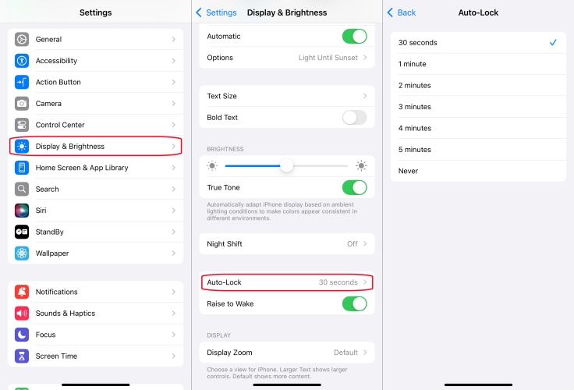Image resolution: width=574 pixels, height=390 pixels.
Task: Enable the Bold Text switch
Action: click(354, 118)
